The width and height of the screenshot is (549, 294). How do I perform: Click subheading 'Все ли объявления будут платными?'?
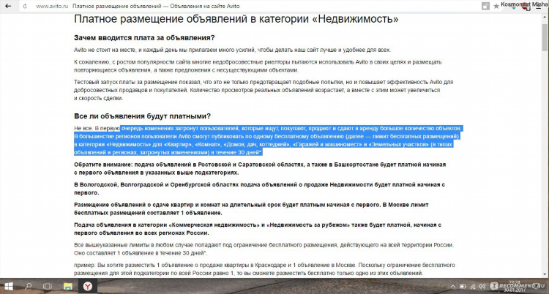click(143, 116)
